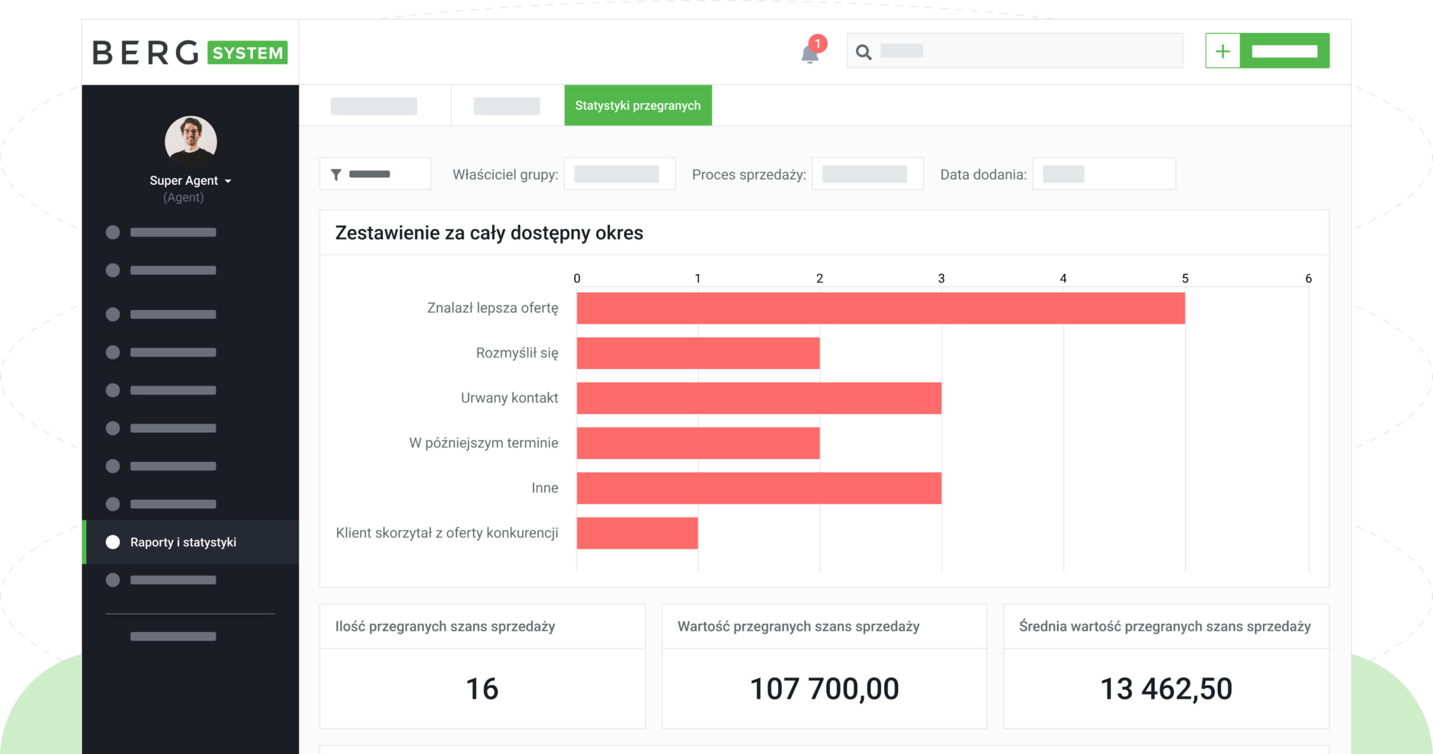The image size is (1433, 754).
Task: Open the Data dodania filter field
Action: click(1104, 174)
